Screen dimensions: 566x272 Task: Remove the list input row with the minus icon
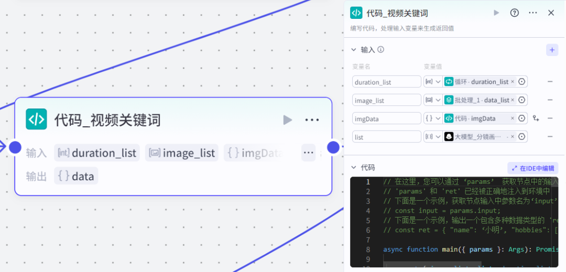coord(550,137)
